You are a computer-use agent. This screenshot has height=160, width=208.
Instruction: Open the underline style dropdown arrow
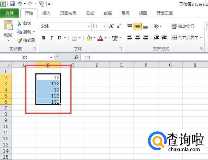pos(65,38)
